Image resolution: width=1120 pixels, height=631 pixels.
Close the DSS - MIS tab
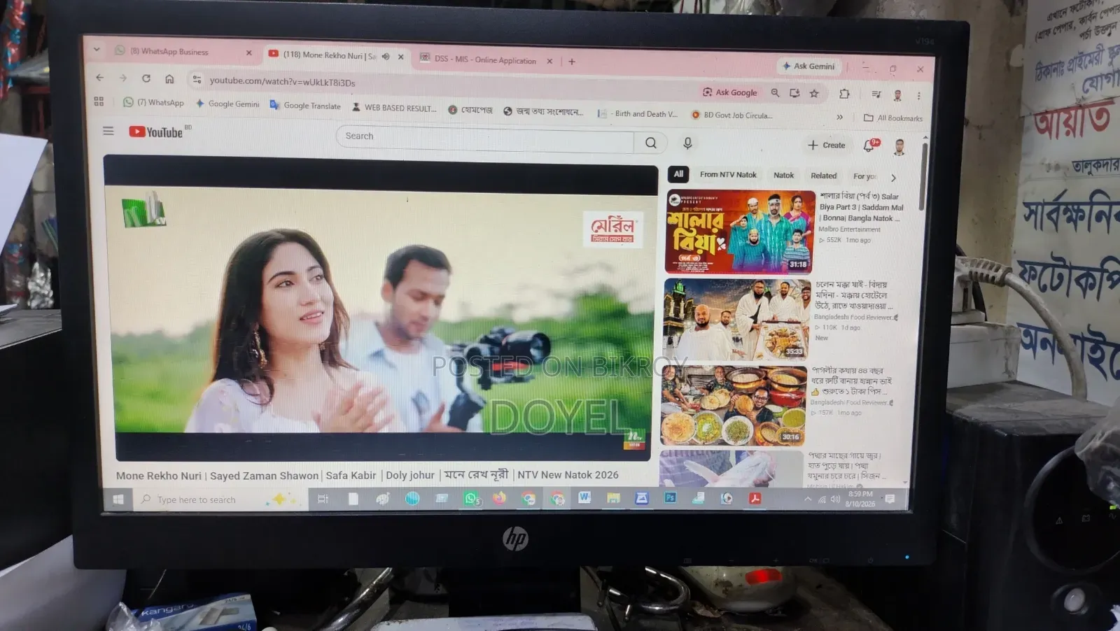click(x=549, y=61)
